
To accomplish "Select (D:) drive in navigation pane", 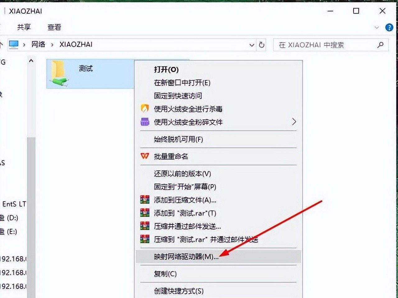I will click(x=9, y=218).
